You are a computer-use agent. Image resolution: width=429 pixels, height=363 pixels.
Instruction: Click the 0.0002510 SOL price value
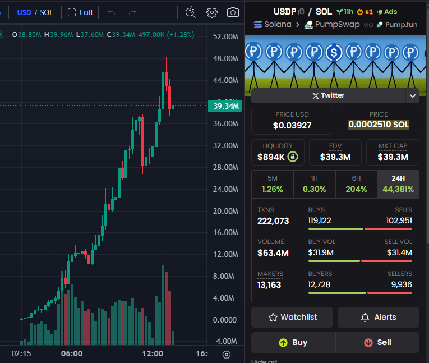point(379,125)
